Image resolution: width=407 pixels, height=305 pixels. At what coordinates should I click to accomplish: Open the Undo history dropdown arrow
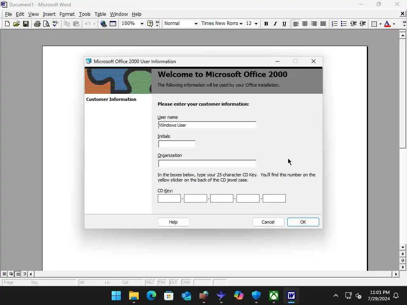[x=94, y=24]
